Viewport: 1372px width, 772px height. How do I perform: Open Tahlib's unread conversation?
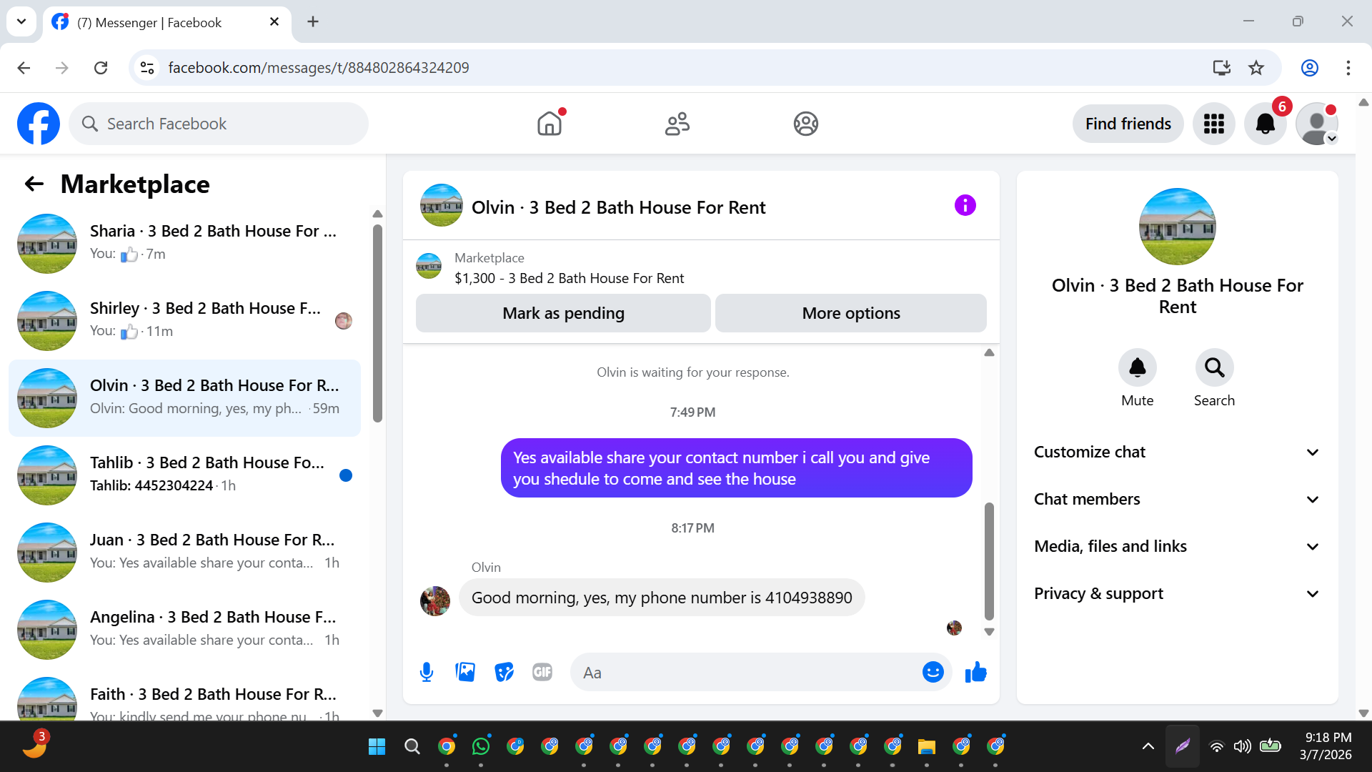185,475
